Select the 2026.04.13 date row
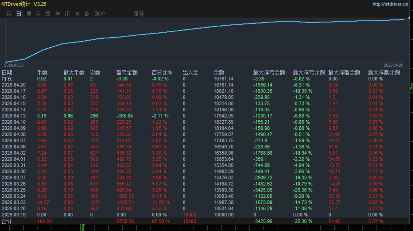 (14, 116)
